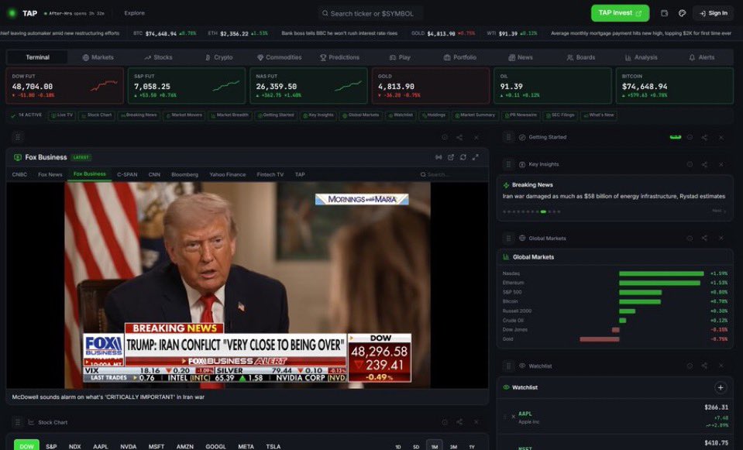Go to next Breaking News item

(719, 211)
